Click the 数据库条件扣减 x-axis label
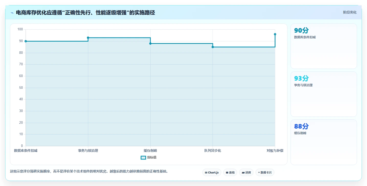 point(26,151)
